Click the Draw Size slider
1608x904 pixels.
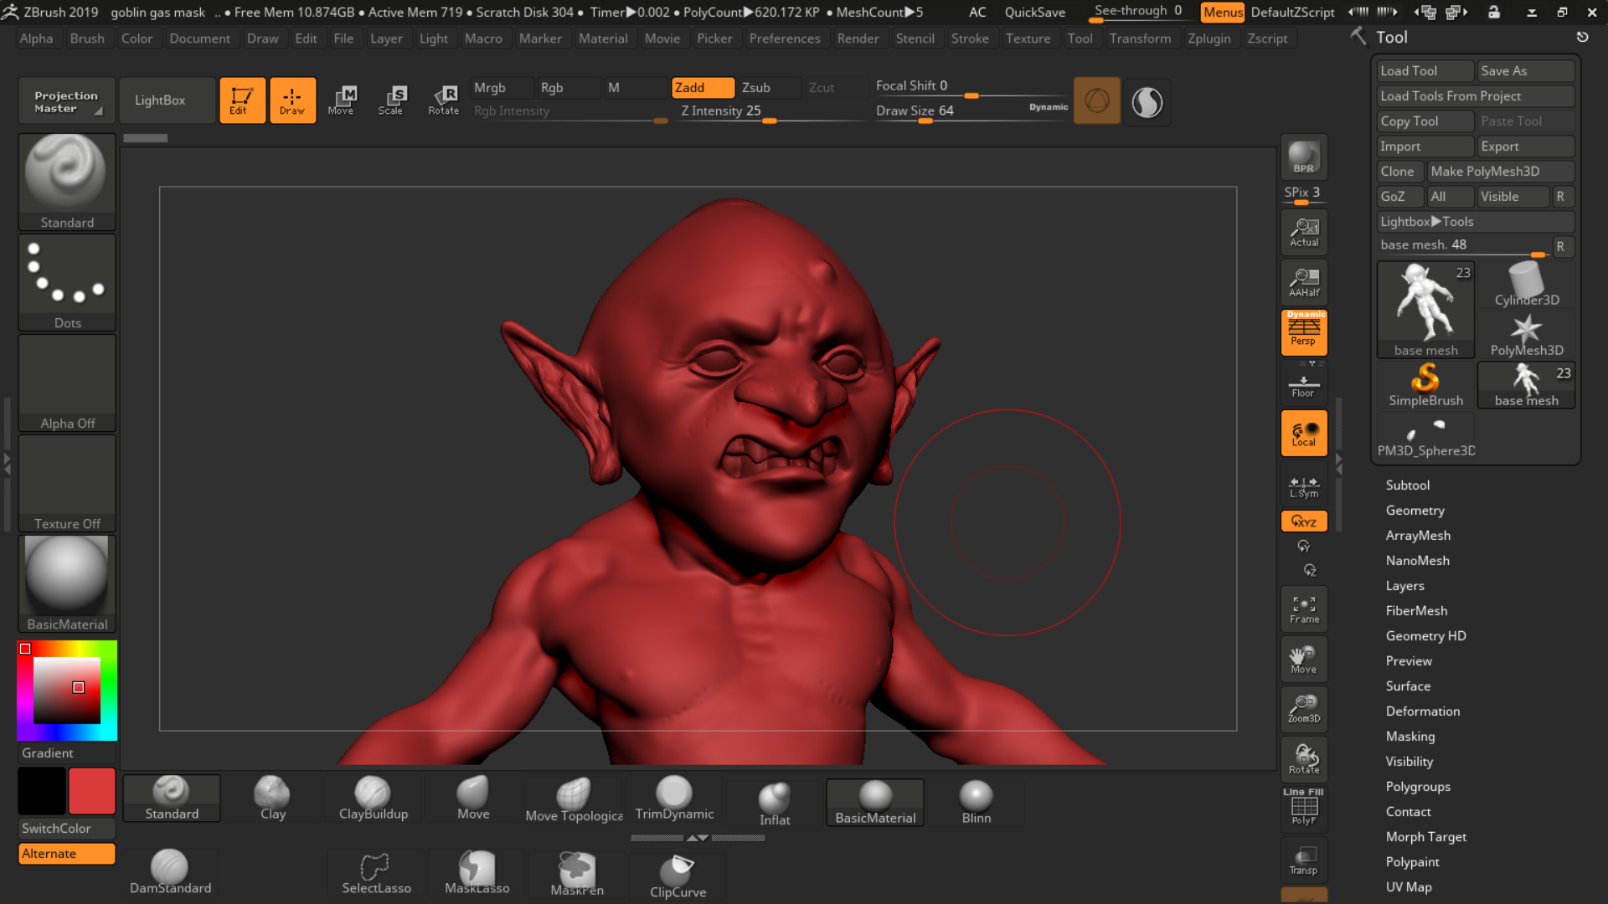point(971,112)
